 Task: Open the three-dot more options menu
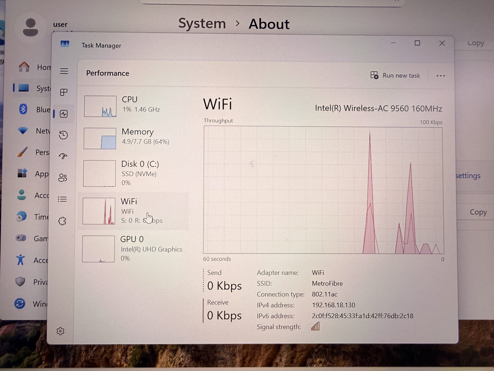click(440, 76)
